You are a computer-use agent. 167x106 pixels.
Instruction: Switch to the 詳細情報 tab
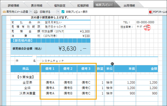(13, 5)
